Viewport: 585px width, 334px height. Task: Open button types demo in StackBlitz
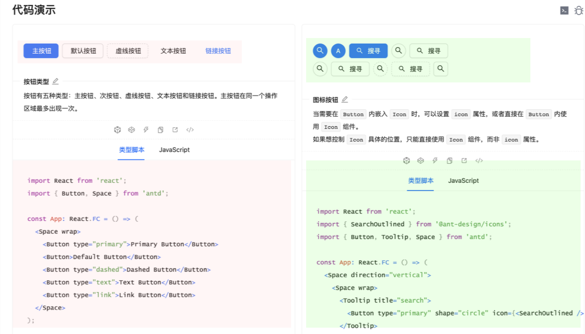coord(146,130)
